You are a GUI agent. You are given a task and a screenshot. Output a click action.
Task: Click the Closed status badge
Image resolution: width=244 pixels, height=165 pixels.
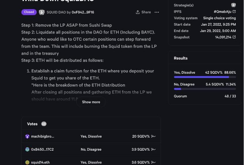point(29,12)
